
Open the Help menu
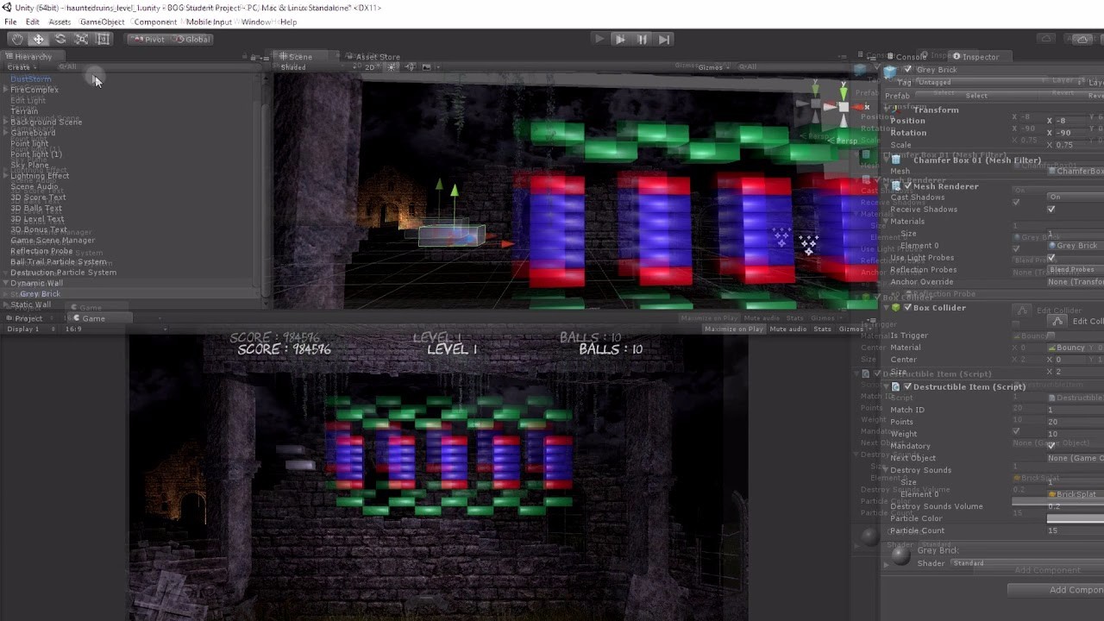click(289, 22)
